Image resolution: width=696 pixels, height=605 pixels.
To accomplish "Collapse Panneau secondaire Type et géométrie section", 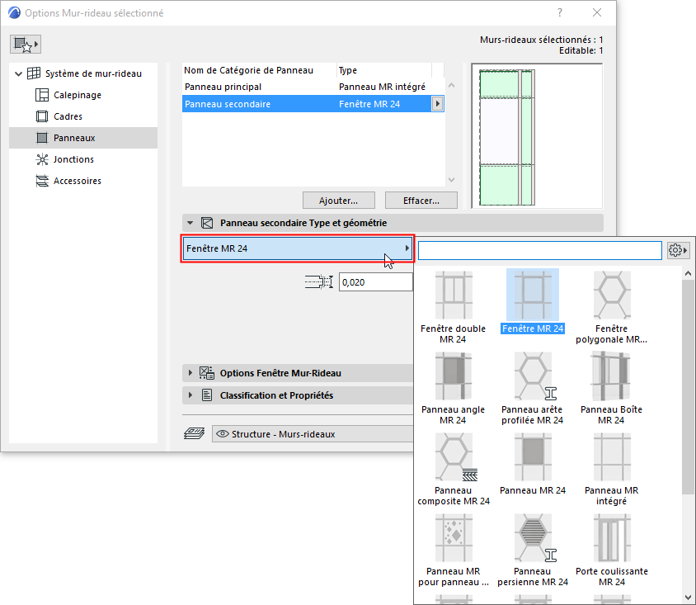I will (190, 223).
